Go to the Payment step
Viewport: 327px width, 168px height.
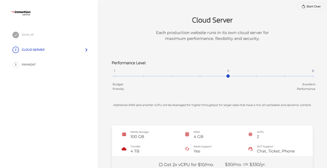(29, 65)
